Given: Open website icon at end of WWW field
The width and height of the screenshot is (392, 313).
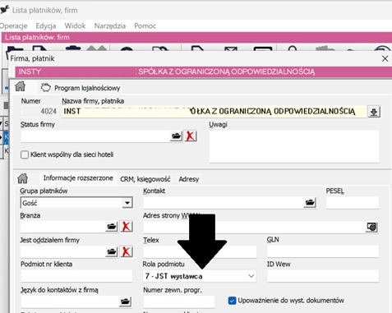Looking at the screenshot, I should tap(371, 227).
